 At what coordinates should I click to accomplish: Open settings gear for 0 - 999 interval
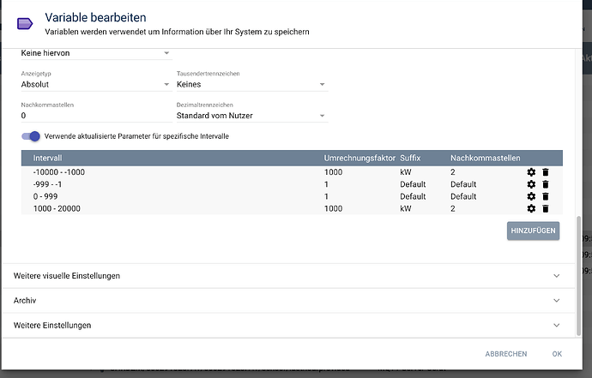click(x=531, y=196)
